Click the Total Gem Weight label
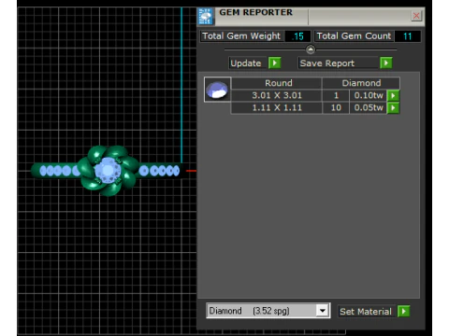This screenshot has width=449, height=336. (x=241, y=36)
